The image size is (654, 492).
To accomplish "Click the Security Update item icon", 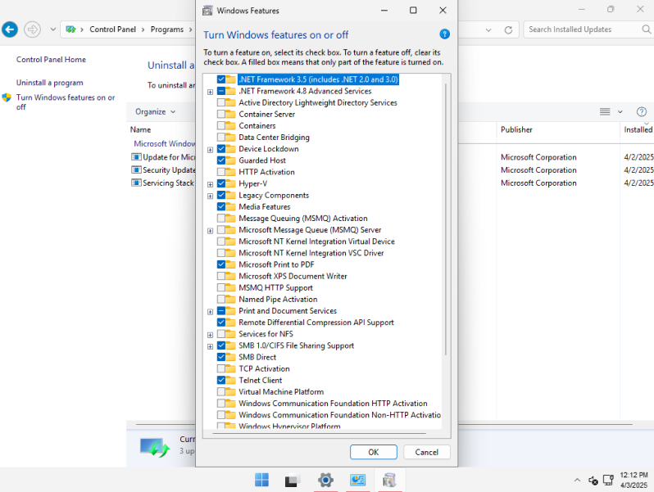I will (136, 170).
